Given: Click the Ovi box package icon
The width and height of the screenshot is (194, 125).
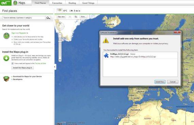Looking at the screenshot, I should tap(6, 79).
